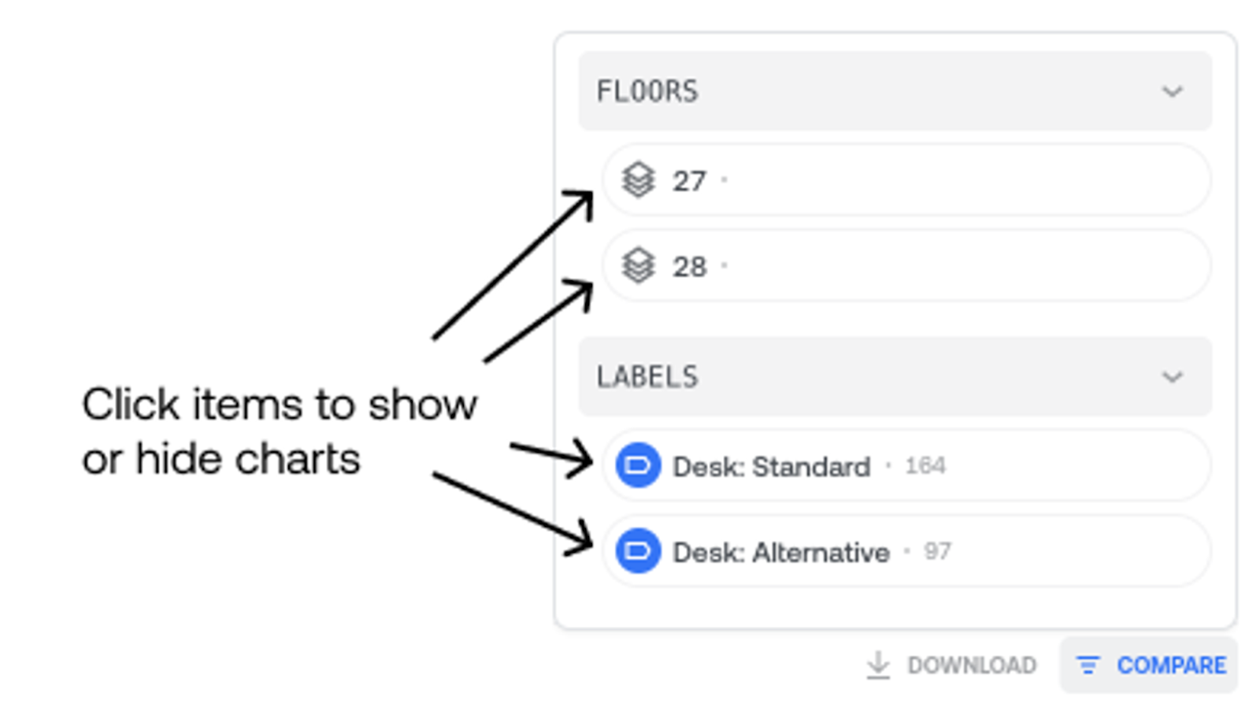This screenshot has height=711, width=1260.
Task: Click the layers icon for floor 28
Action: click(x=638, y=265)
